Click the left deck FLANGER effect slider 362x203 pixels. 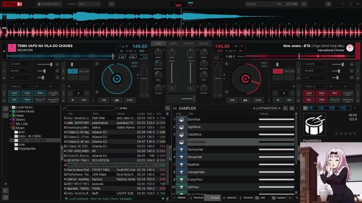tap(45, 64)
